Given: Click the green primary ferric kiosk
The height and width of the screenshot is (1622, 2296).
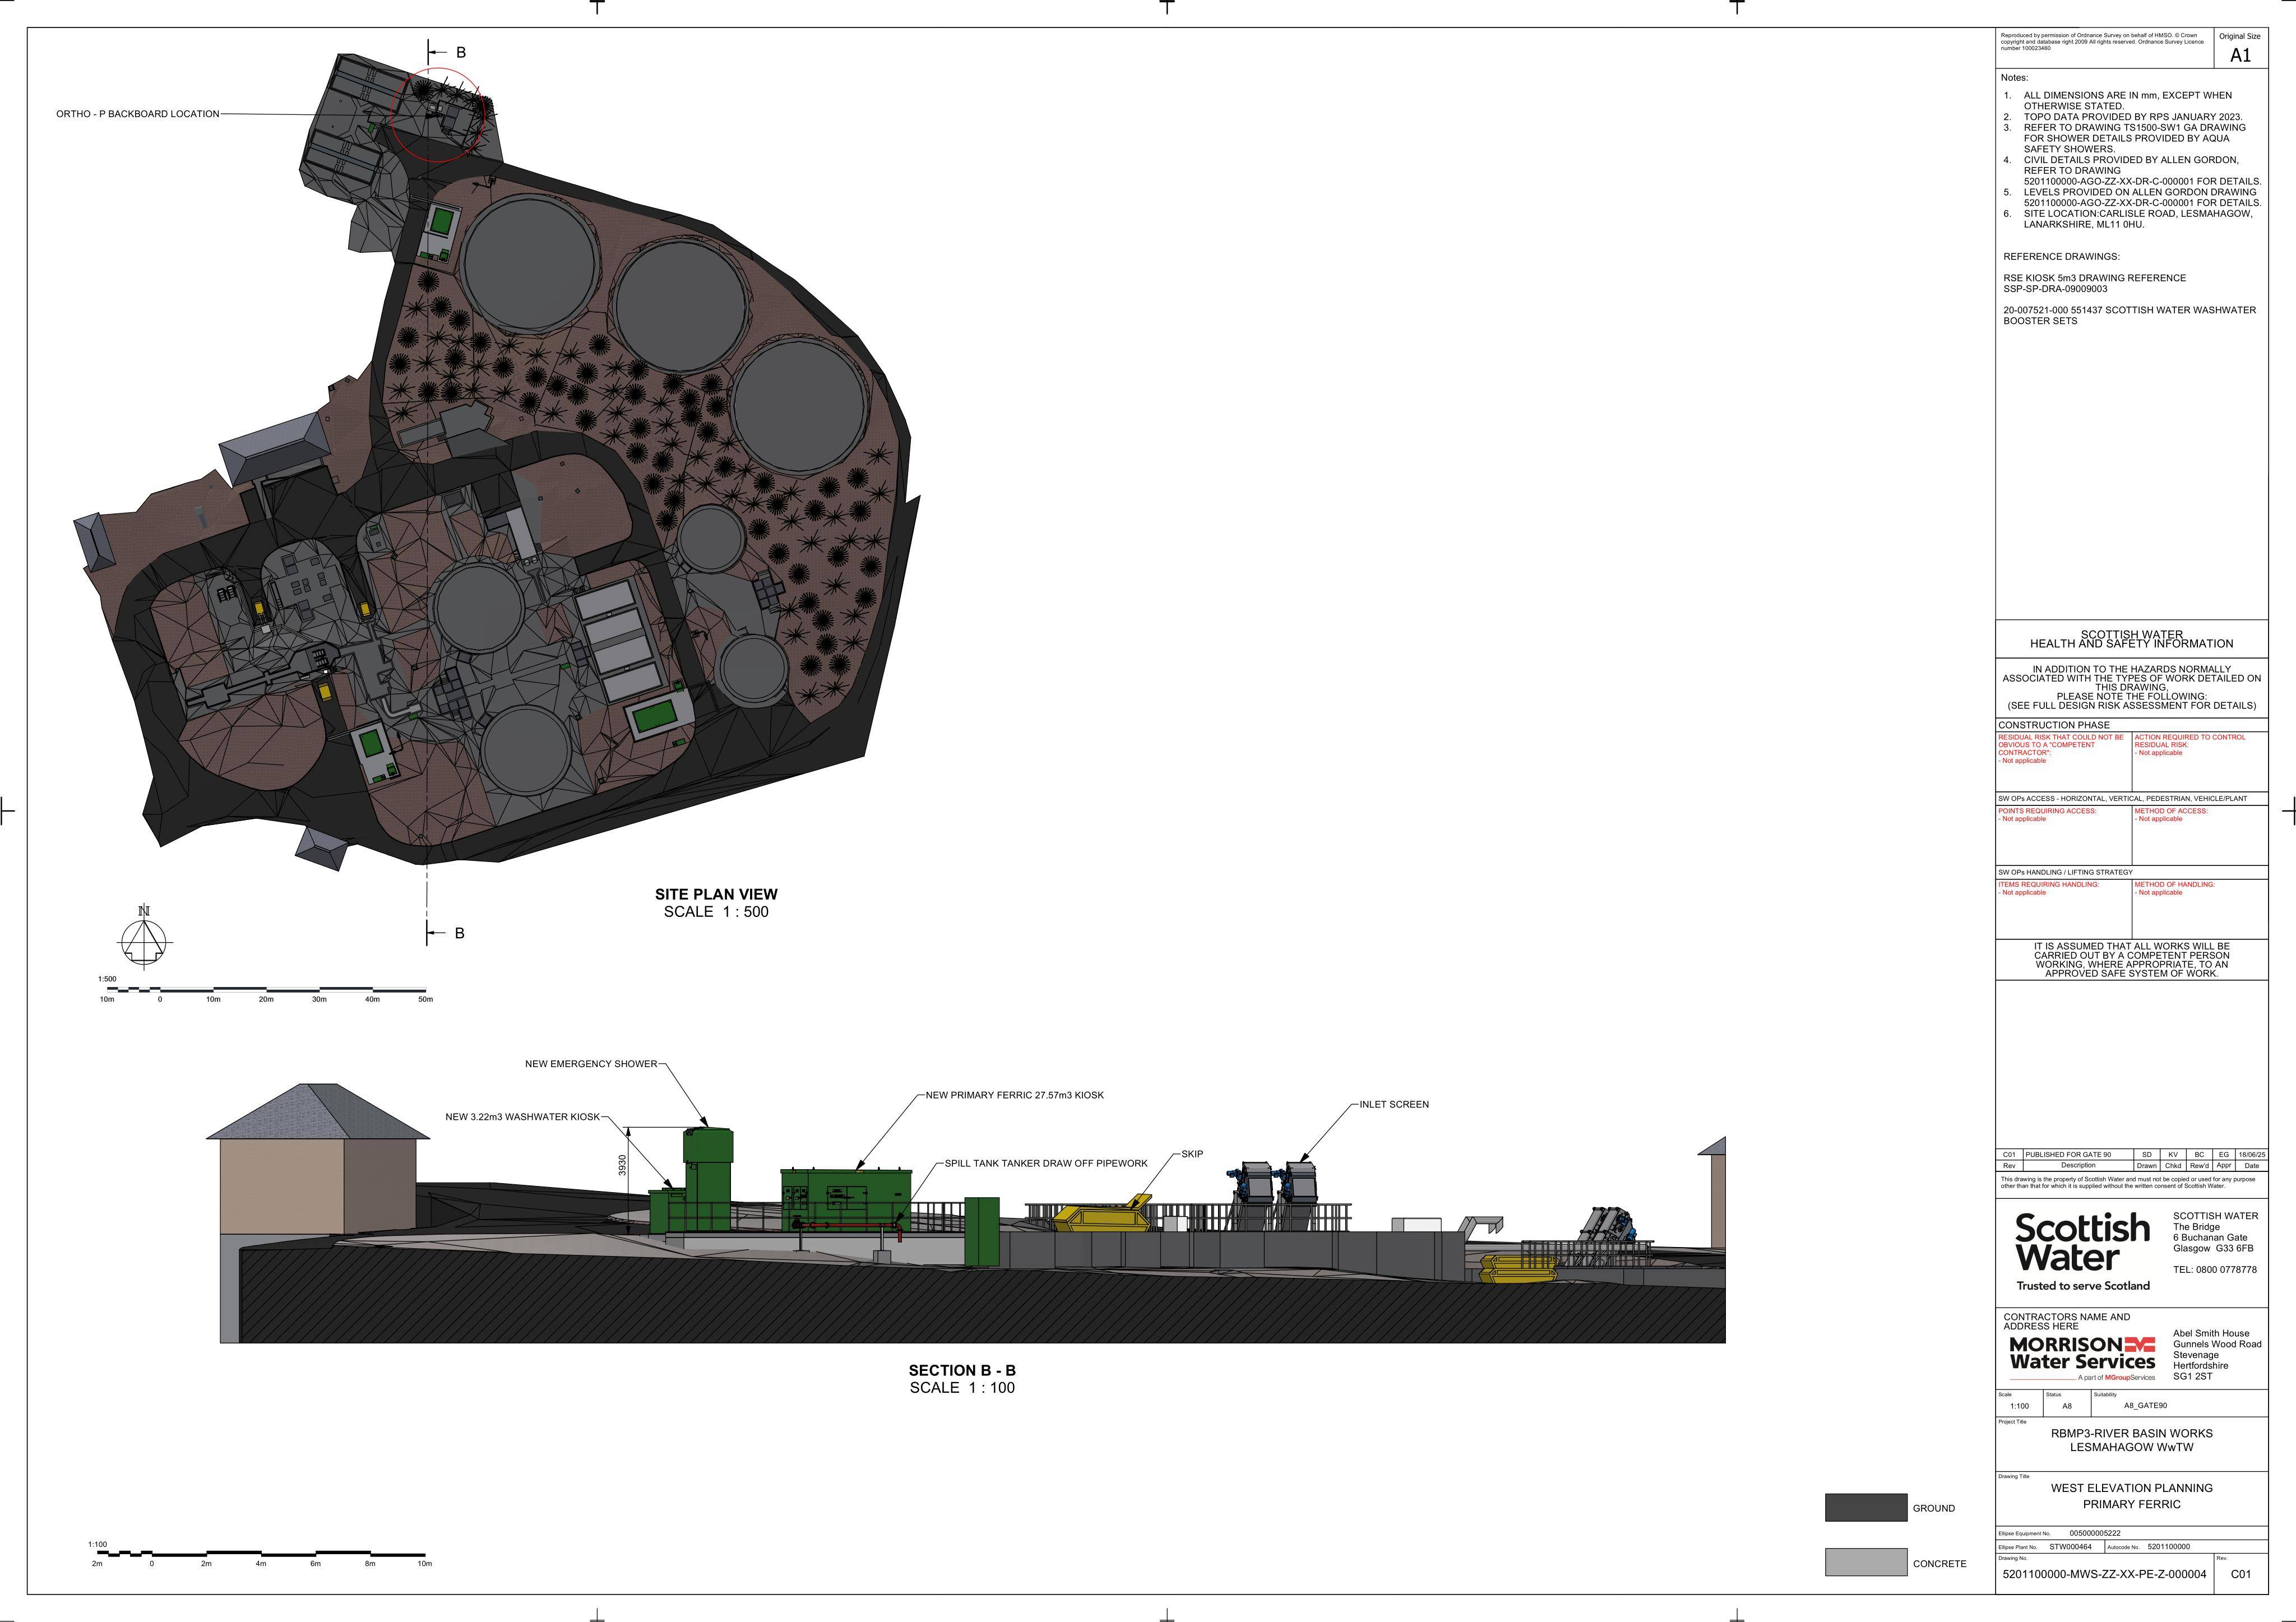Looking at the screenshot, I should point(846,1202).
